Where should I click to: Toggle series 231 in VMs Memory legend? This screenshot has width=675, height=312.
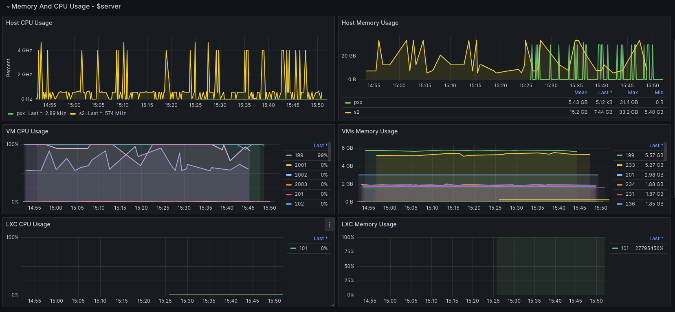pos(630,194)
